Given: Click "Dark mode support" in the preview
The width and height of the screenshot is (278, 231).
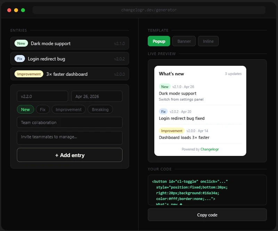Looking at the screenshot, I should [178, 93].
